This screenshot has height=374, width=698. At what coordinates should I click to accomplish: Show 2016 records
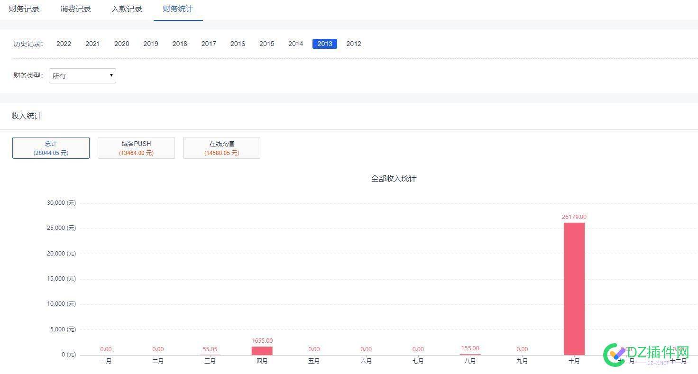(238, 44)
